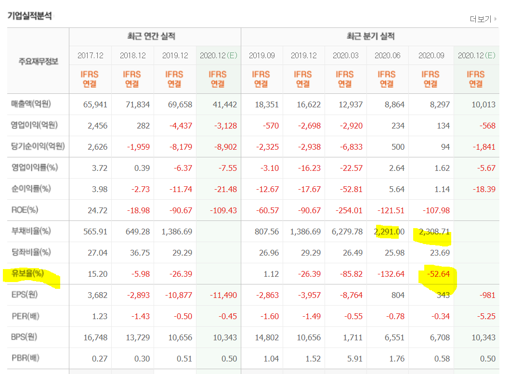Select the 1,711 BPS value

point(353,338)
